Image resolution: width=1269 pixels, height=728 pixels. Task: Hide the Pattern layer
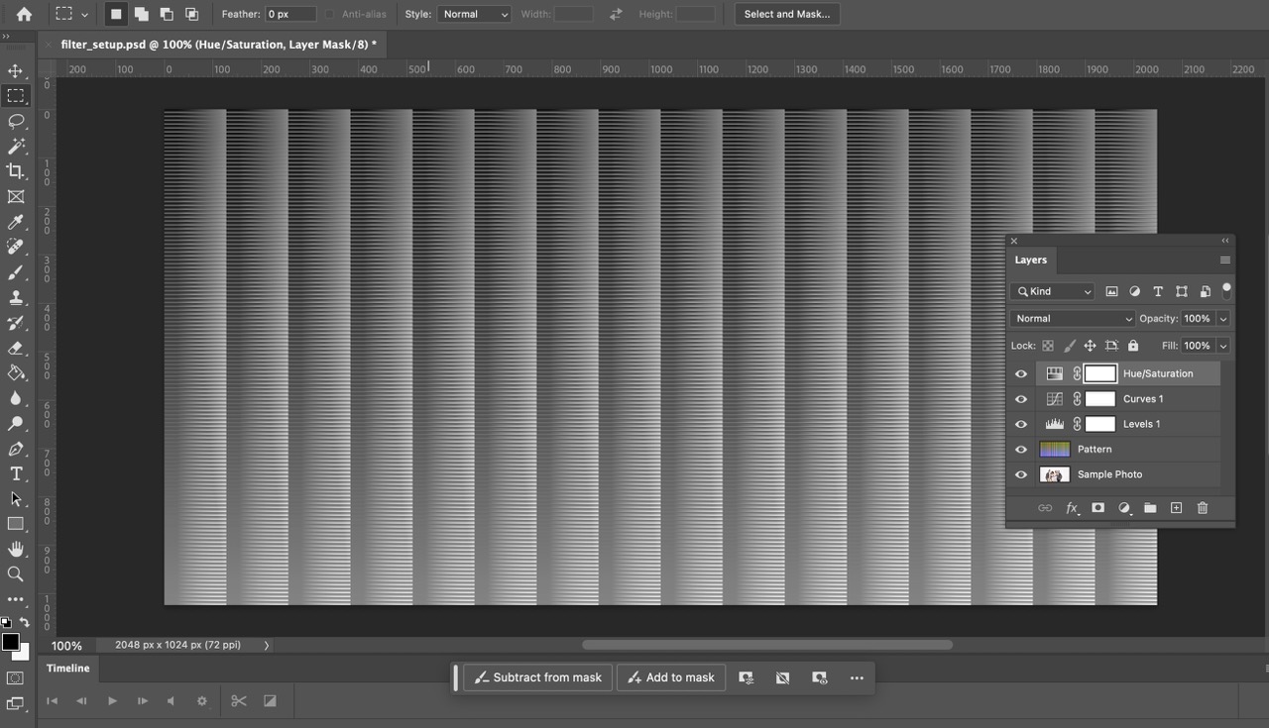click(1021, 450)
